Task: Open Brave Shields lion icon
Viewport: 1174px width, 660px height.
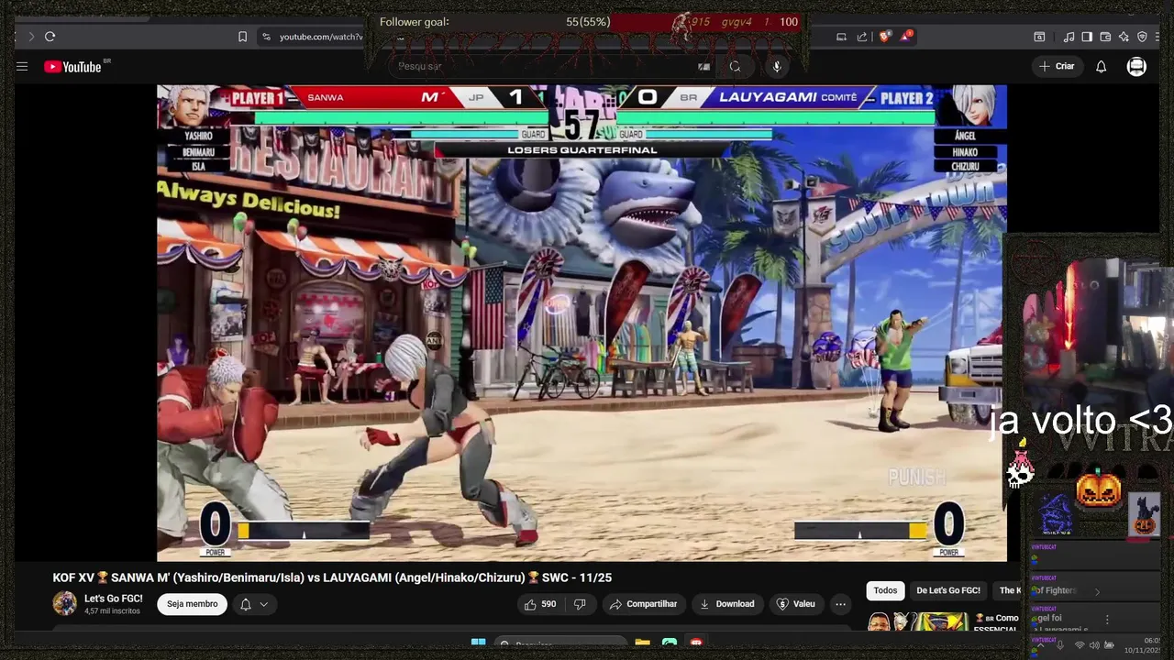Action: pos(884,37)
